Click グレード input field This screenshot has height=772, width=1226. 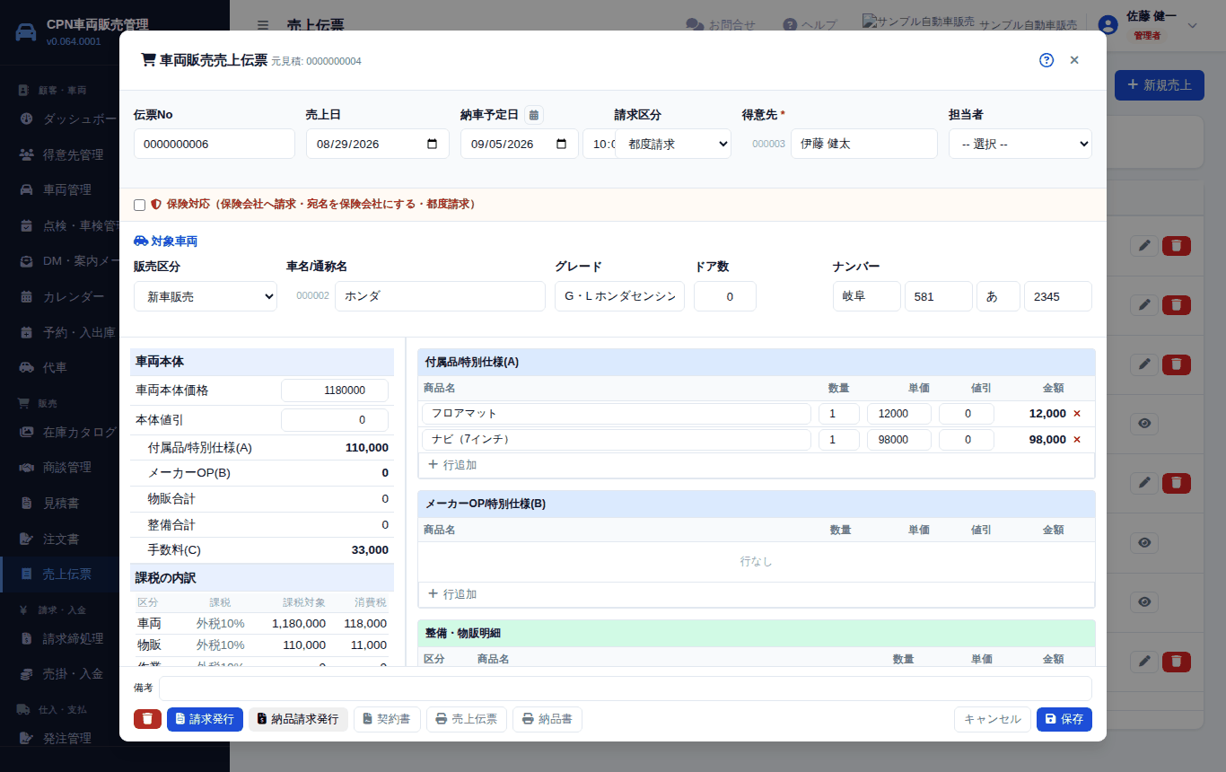tap(619, 296)
